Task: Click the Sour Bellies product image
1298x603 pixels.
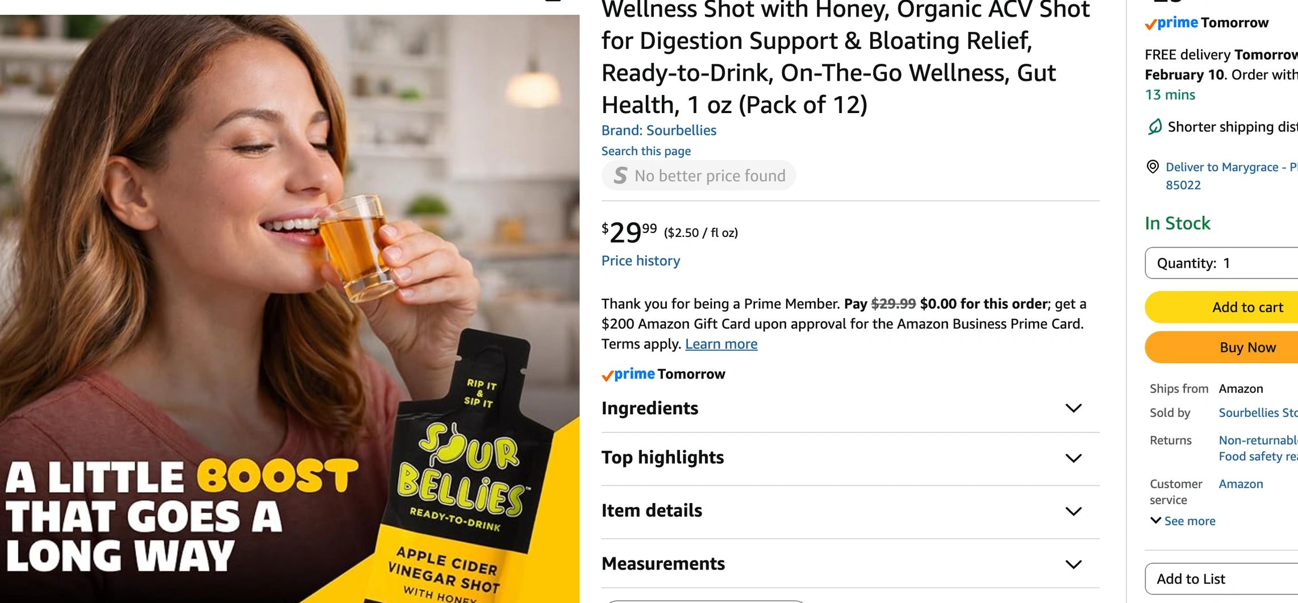Action: (x=290, y=309)
